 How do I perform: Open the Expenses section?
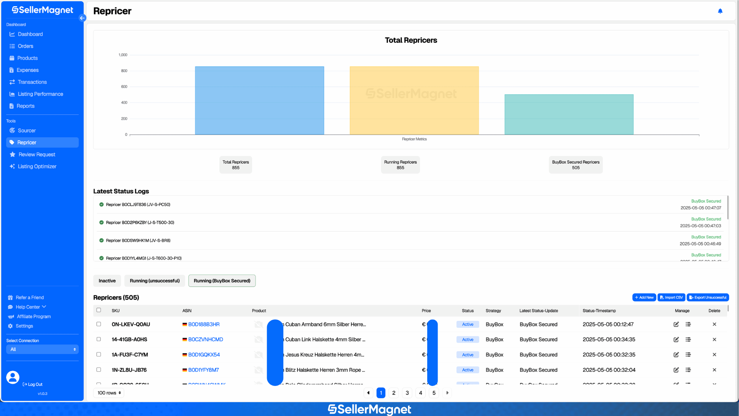click(x=27, y=70)
